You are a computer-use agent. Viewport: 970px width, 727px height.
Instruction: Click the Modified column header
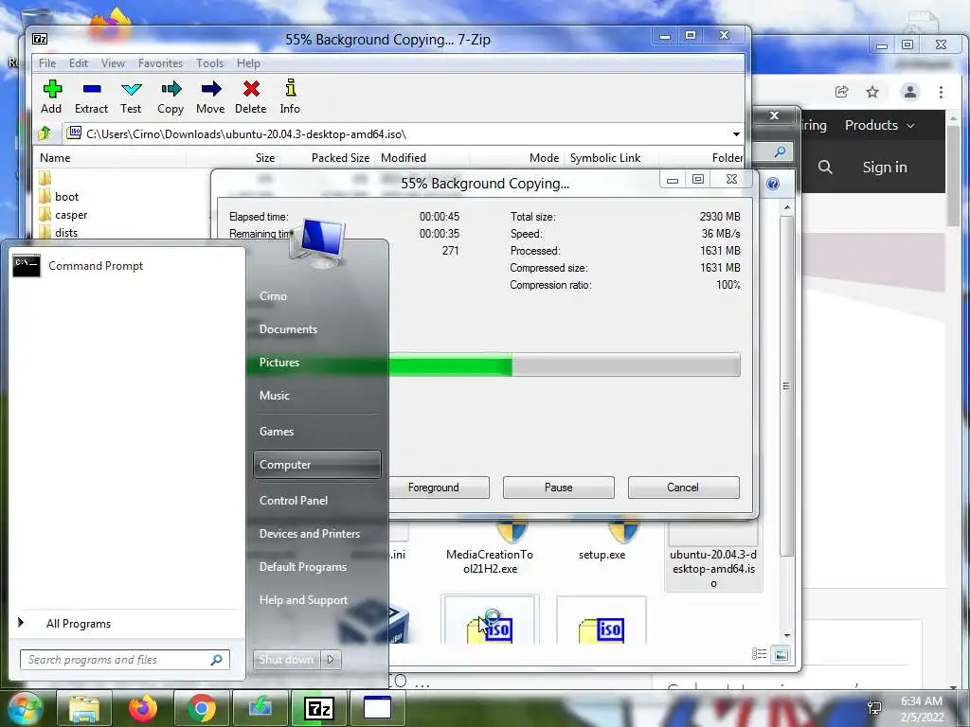[404, 158]
